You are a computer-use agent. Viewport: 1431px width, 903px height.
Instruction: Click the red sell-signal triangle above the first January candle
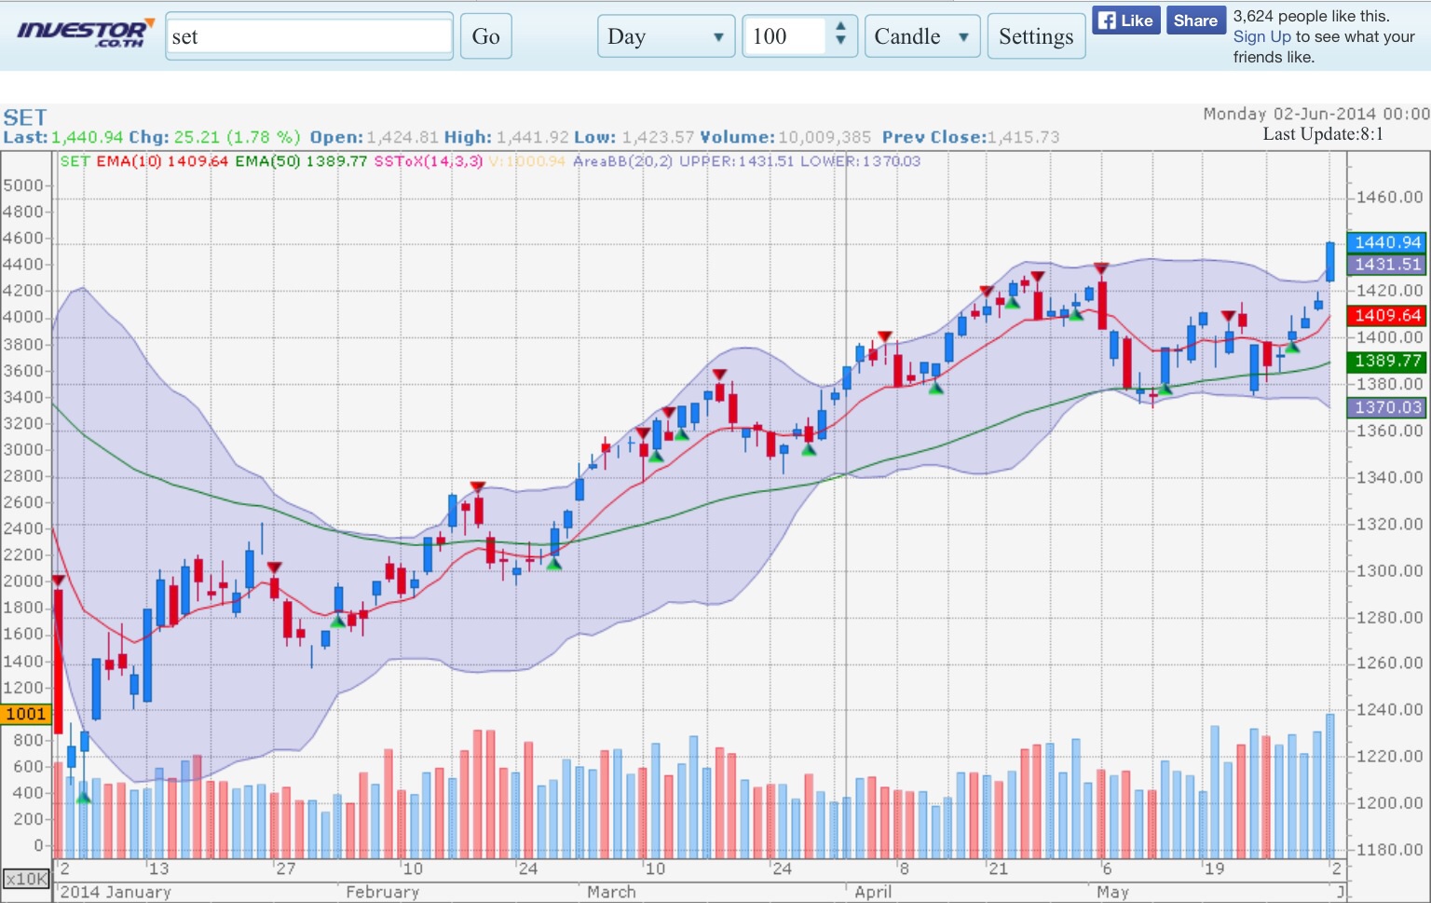pyautogui.click(x=59, y=581)
